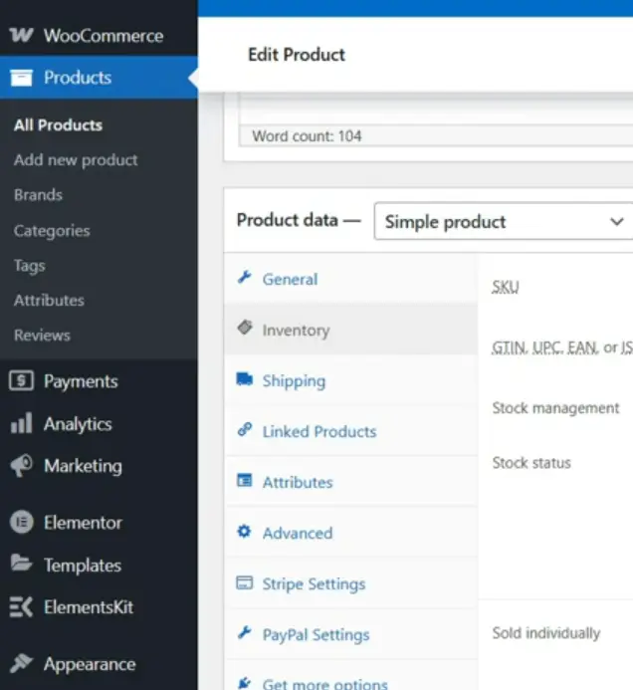Open the Analytics menu

click(99, 424)
